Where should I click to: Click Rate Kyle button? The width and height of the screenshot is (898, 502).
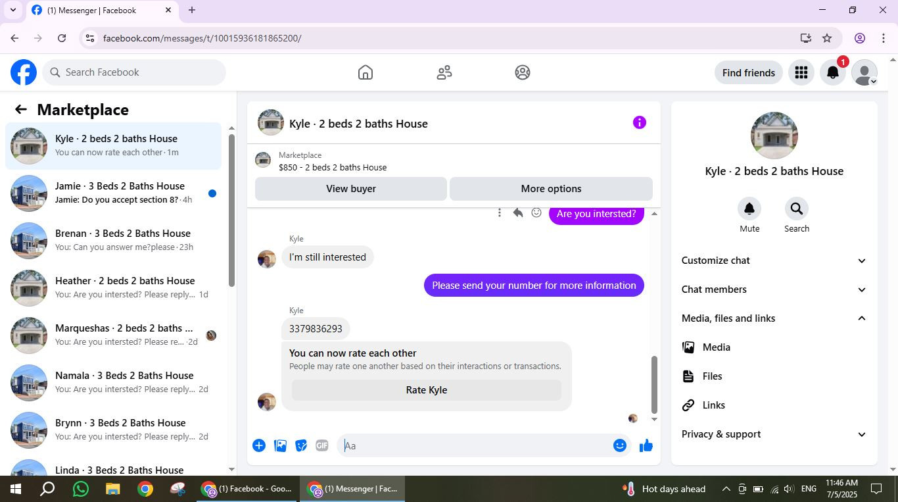coord(427,390)
